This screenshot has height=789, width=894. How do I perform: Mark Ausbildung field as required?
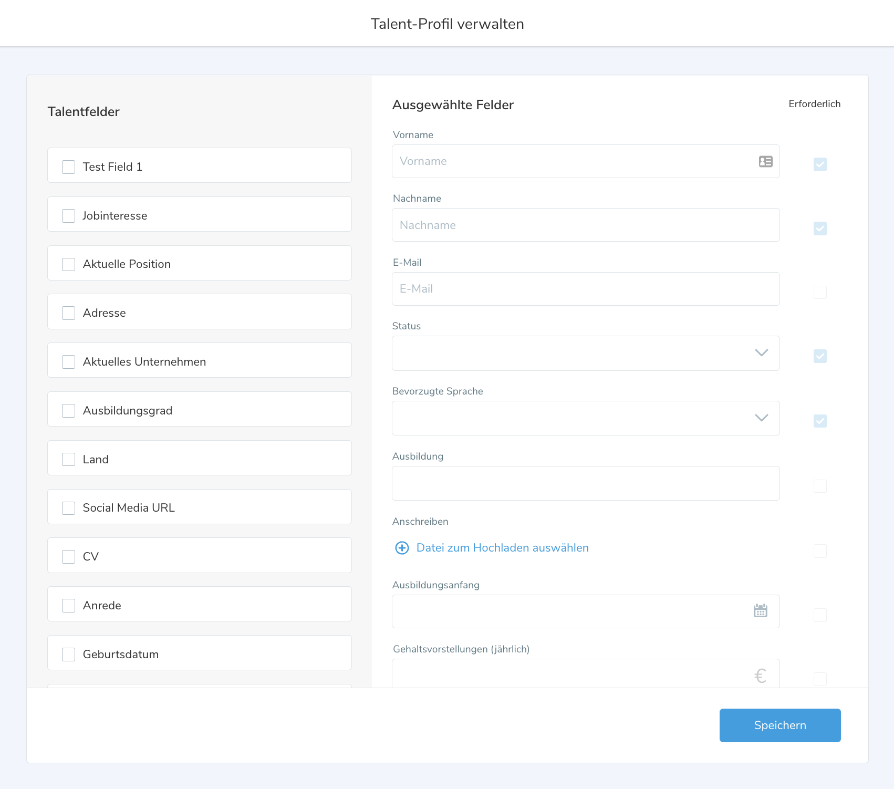click(820, 486)
